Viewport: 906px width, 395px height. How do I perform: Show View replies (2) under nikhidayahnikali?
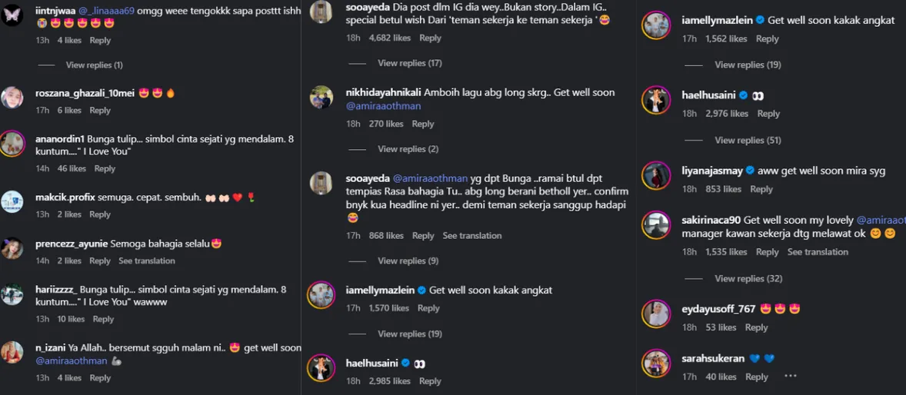[408, 149]
